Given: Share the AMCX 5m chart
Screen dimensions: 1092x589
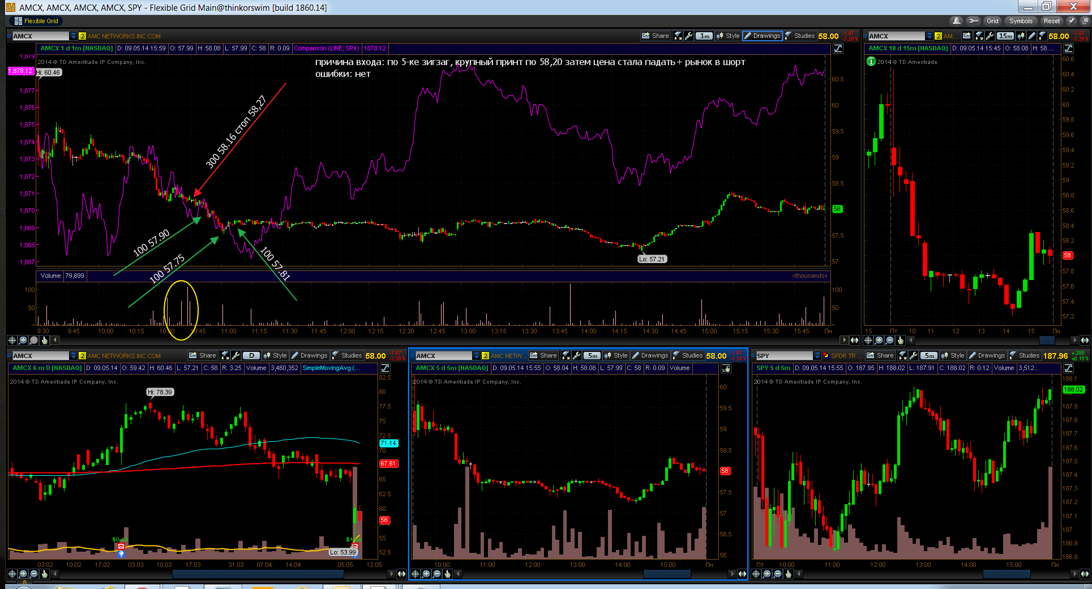Looking at the screenshot, I should [x=543, y=355].
